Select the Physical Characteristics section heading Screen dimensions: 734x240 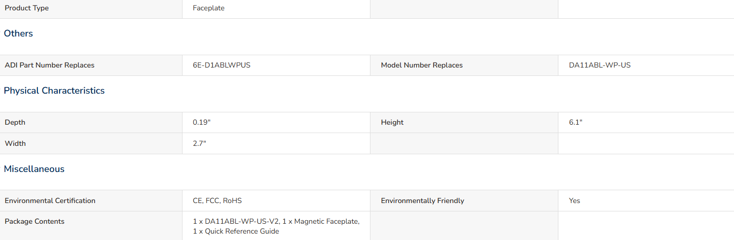[x=54, y=91]
